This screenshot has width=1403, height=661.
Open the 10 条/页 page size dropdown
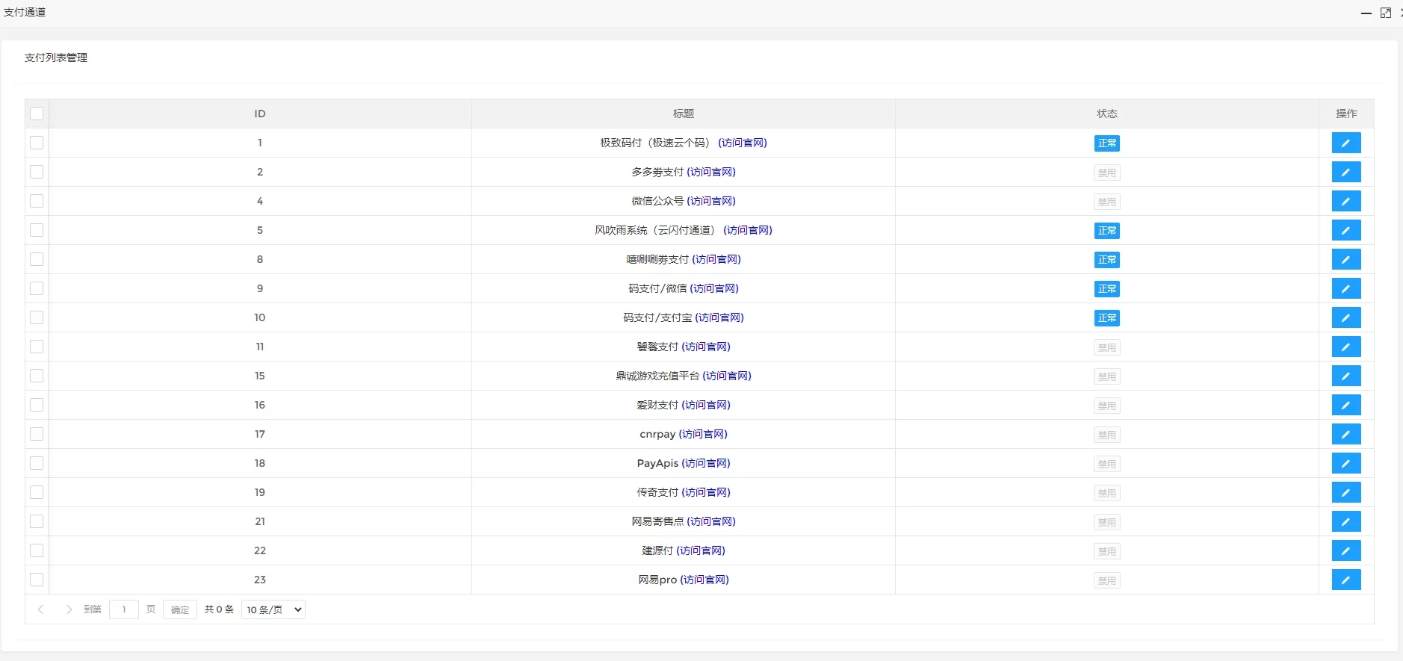pyautogui.click(x=273, y=609)
